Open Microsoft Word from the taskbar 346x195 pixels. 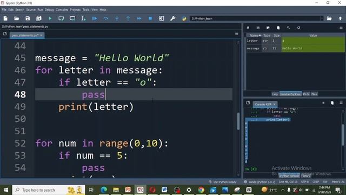(x=164, y=190)
